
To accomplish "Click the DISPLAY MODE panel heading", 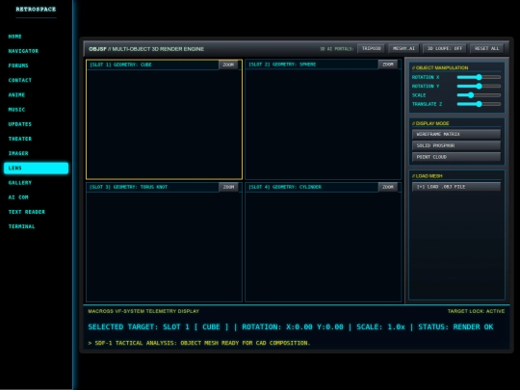I will pos(430,123).
